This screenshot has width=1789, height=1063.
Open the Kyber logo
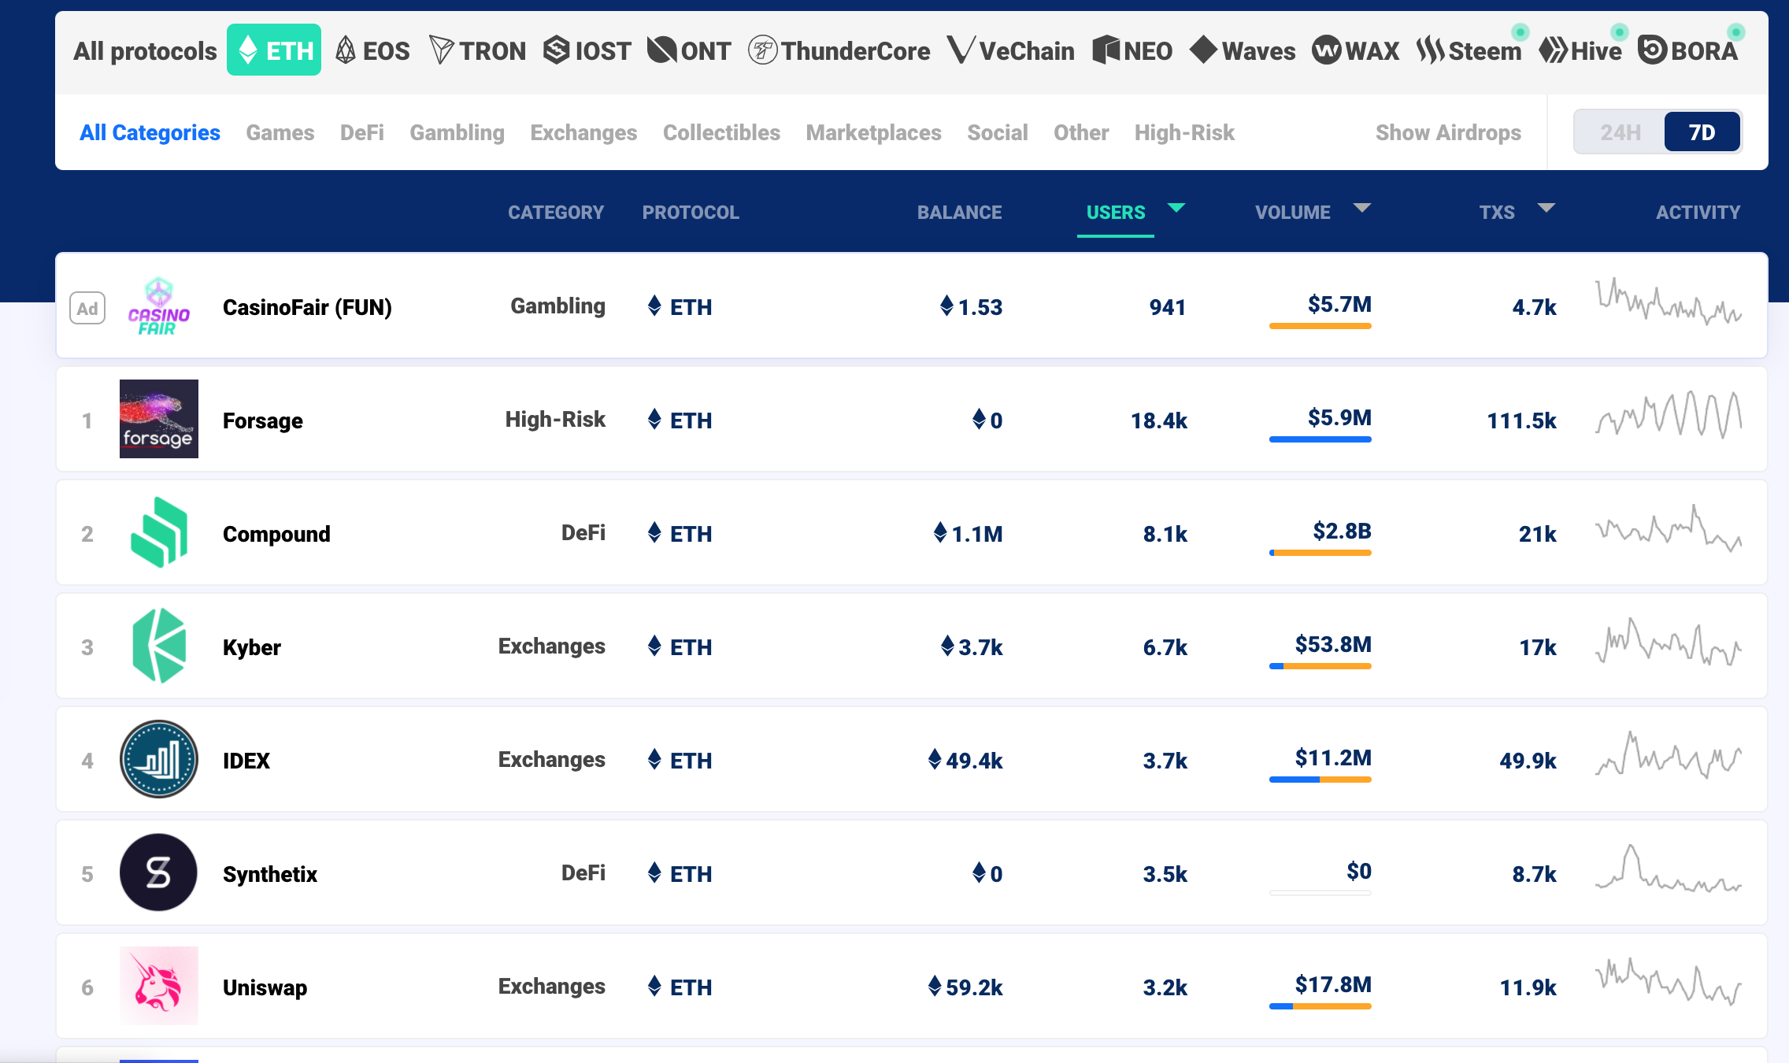[158, 646]
